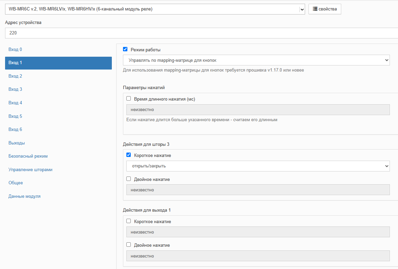Uncheck the Режим работы checkbox
The width and height of the screenshot is (398, 269).
125,49
